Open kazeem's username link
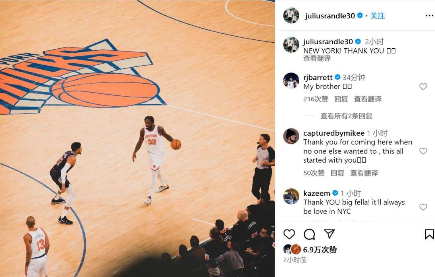Viewport: 435px width, 277px height. (x=317, y=193)
